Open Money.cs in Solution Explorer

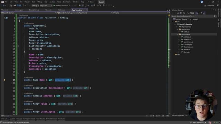187,50
